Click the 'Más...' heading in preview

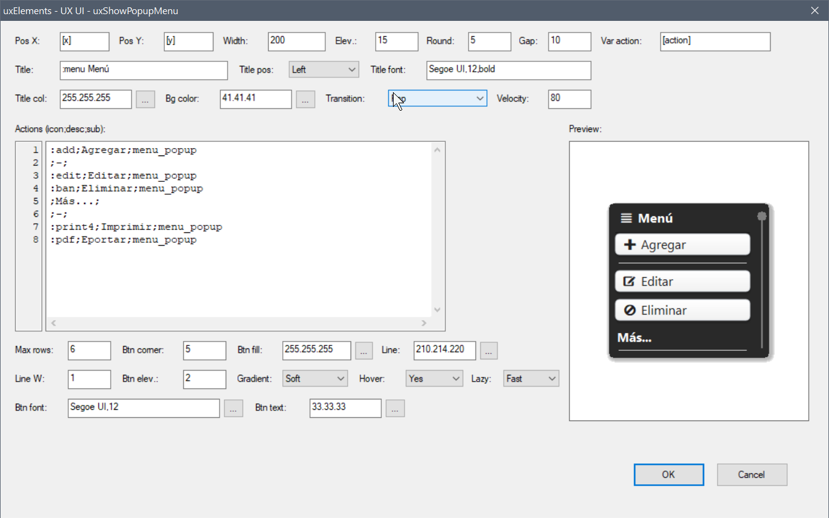coord(635,337)
